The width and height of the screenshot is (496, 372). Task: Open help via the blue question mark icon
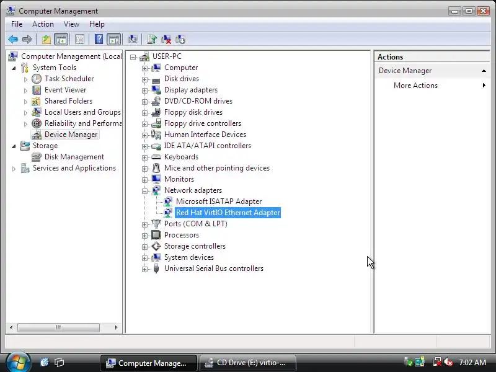click(x=99, y=40)
